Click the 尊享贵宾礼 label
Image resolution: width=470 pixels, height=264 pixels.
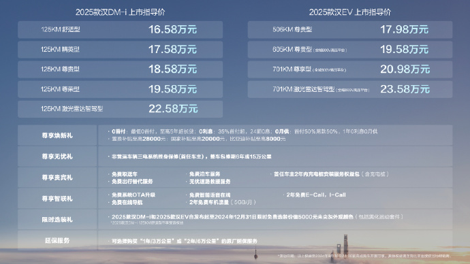pyautogui.click(x=57, y=178)
